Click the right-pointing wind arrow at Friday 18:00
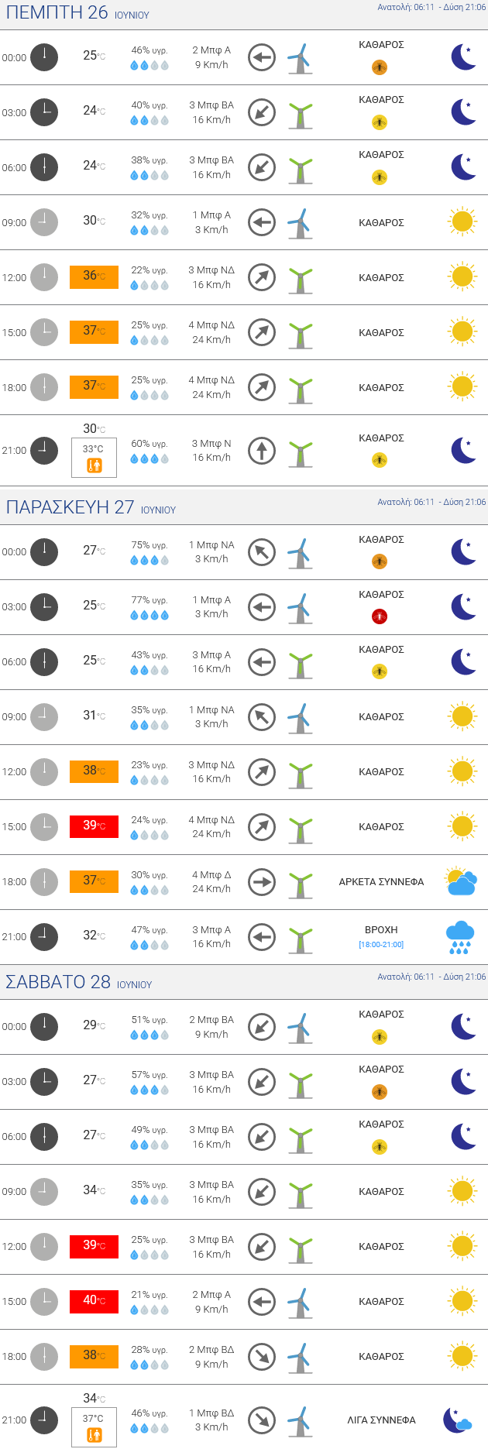Screen dimensions: 488x1449 [x=262, y=881]
